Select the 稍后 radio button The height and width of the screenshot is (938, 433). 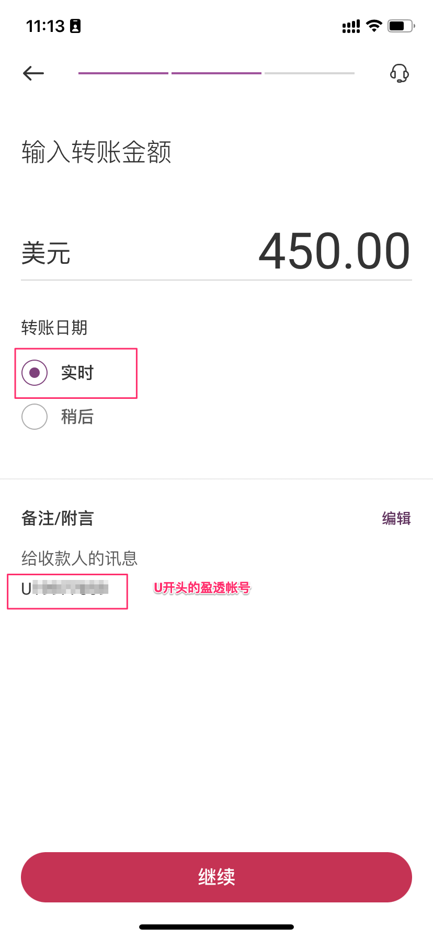click(35, 417)
